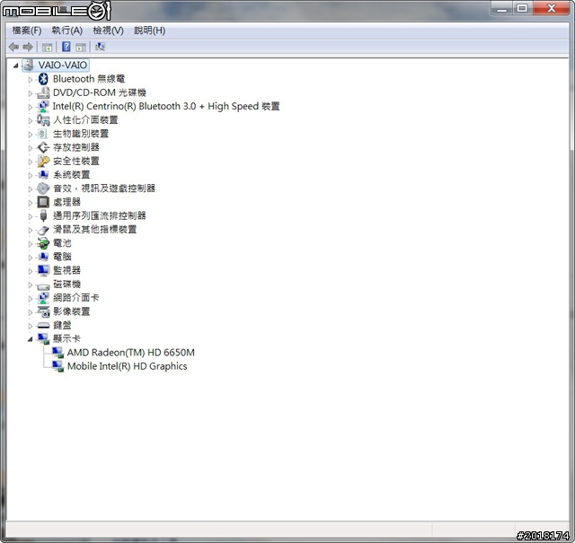
Task: Click the 存放控制器 icon
Action: pos(43,147)
